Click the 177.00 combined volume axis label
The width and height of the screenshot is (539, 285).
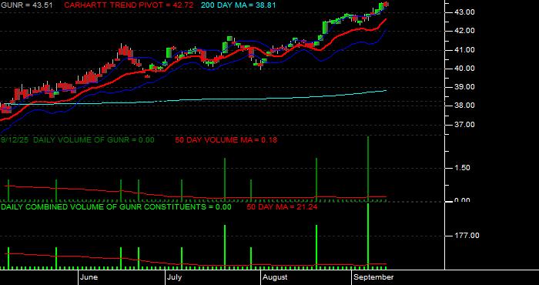pyautogui.click(x=467, y=236)
